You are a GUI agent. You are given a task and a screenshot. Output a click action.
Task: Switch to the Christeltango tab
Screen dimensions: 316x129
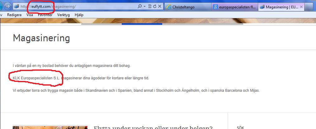click(x=188, y=7)
